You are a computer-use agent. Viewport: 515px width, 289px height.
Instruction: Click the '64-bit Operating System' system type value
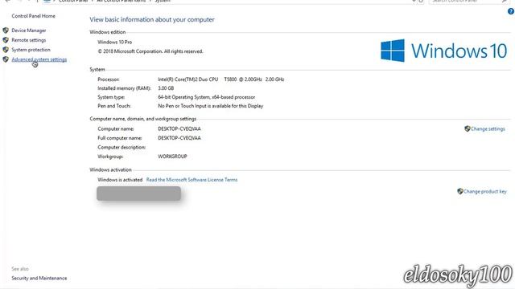[206, 97]
